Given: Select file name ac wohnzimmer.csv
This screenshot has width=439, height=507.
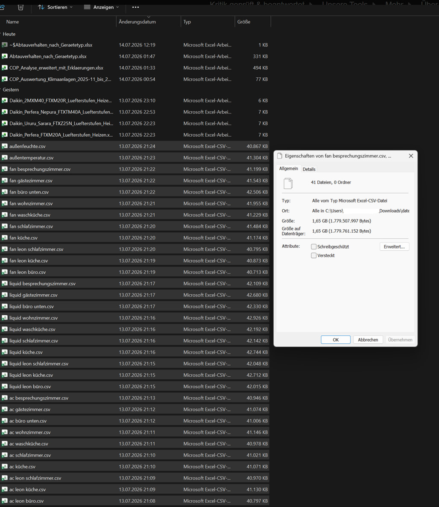Looking at the screenshot, I should coord(30,432).
